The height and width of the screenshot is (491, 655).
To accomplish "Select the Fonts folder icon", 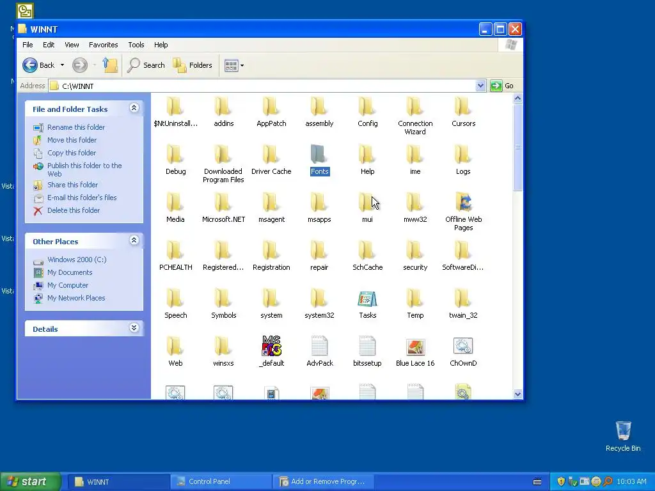I will tap(319, 154).
